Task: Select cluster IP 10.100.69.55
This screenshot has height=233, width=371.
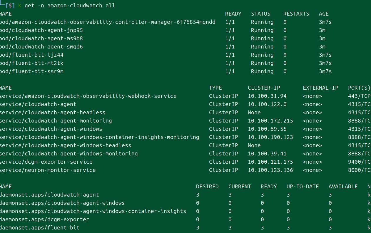Action: (267, 129)
